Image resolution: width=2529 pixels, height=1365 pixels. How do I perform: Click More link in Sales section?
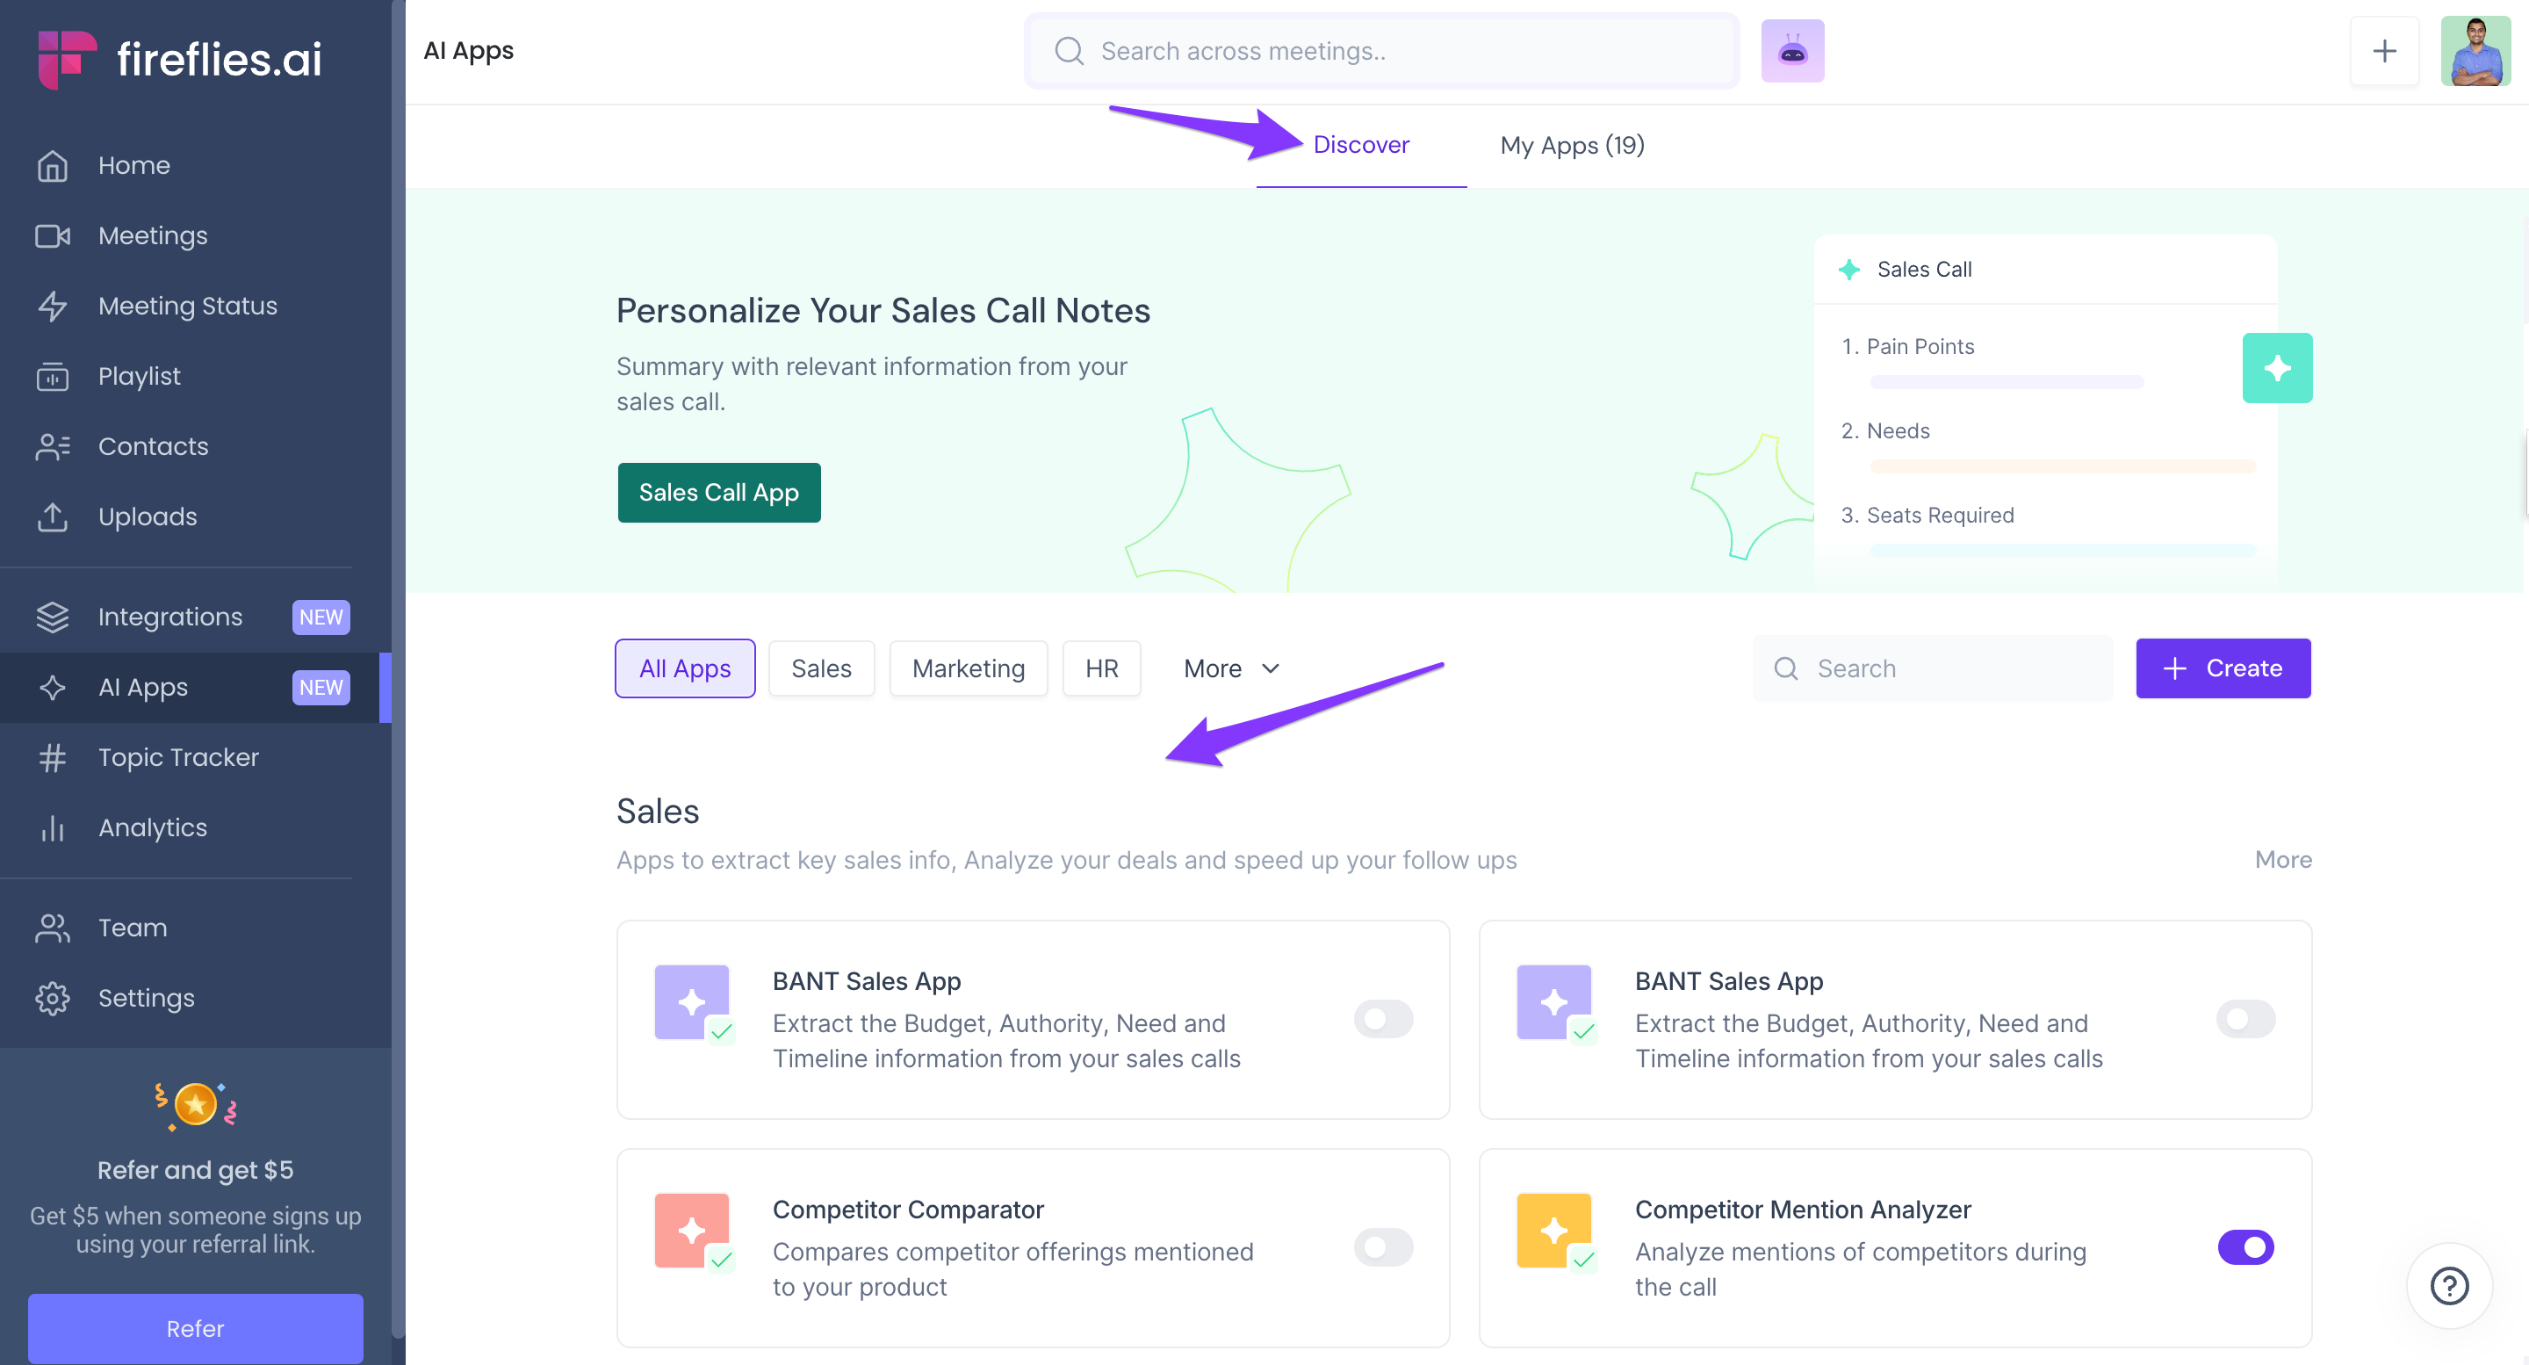(2281, 859)
